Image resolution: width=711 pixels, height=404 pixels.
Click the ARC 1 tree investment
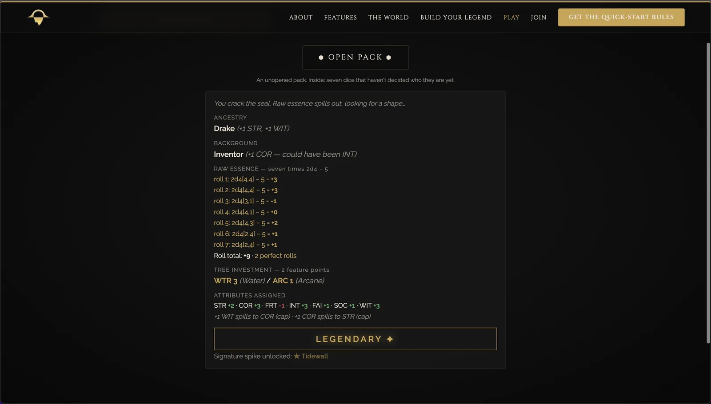283,281
